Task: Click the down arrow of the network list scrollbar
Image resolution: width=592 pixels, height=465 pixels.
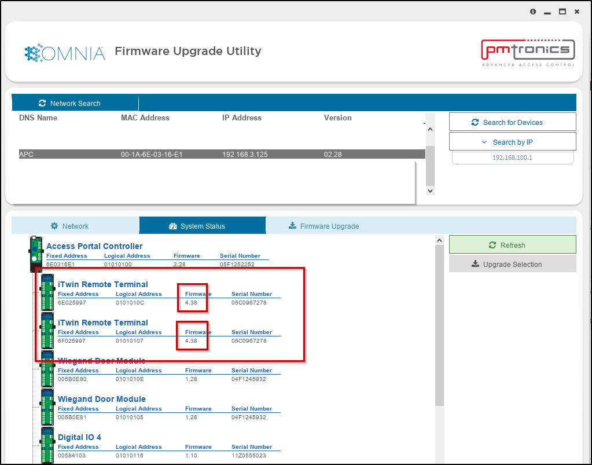Action: (x=430, y=191)
